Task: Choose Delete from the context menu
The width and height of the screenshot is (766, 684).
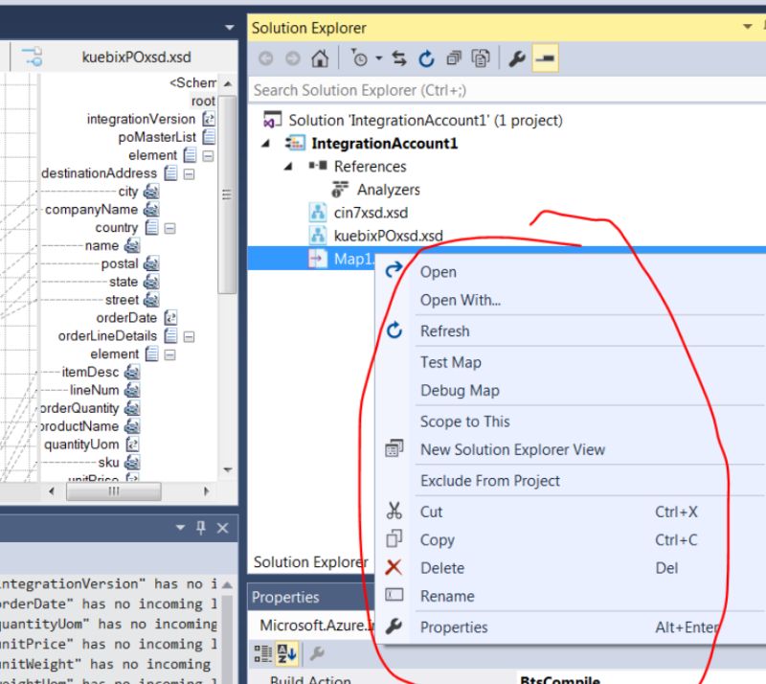Action: (442, 568)
